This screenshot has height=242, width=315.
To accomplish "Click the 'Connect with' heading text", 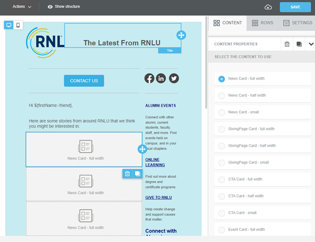I will [161, 231].
